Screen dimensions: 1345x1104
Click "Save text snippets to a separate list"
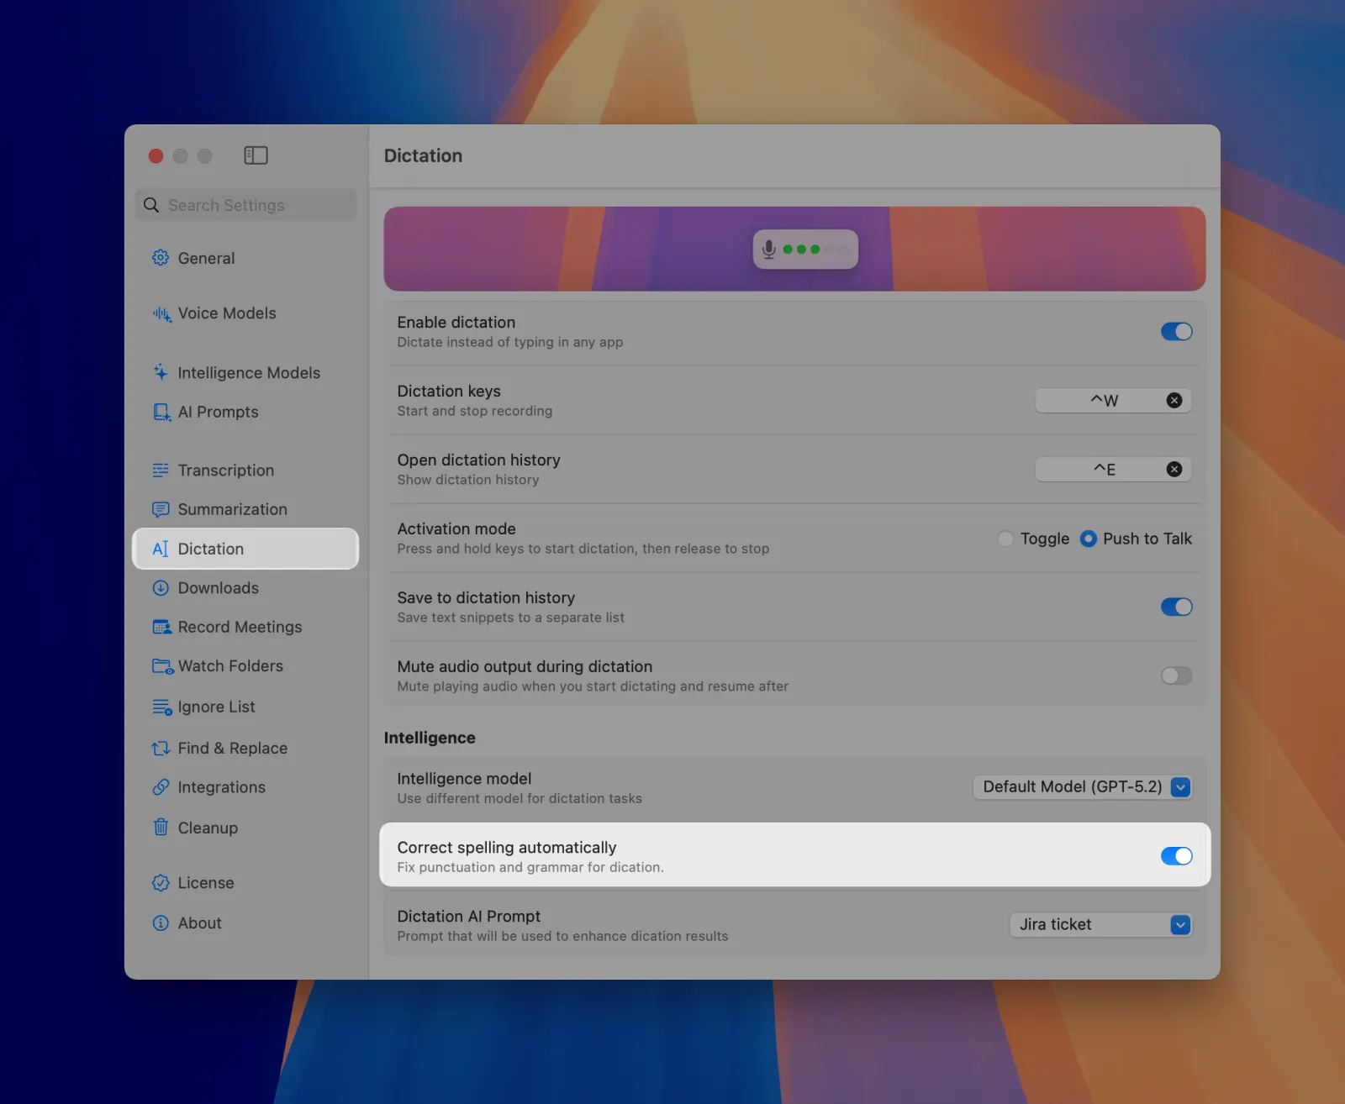coord(511,618)
